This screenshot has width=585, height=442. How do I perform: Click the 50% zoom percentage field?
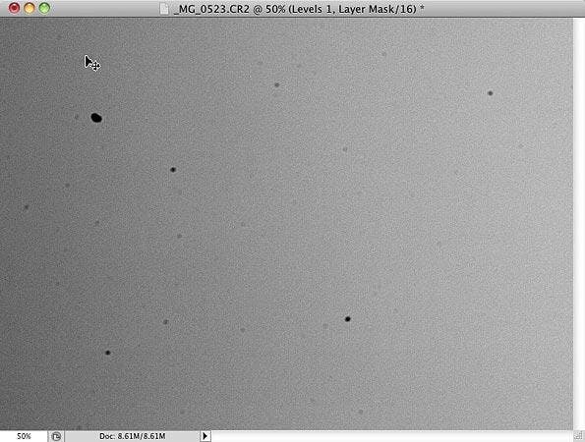point(24,436)
